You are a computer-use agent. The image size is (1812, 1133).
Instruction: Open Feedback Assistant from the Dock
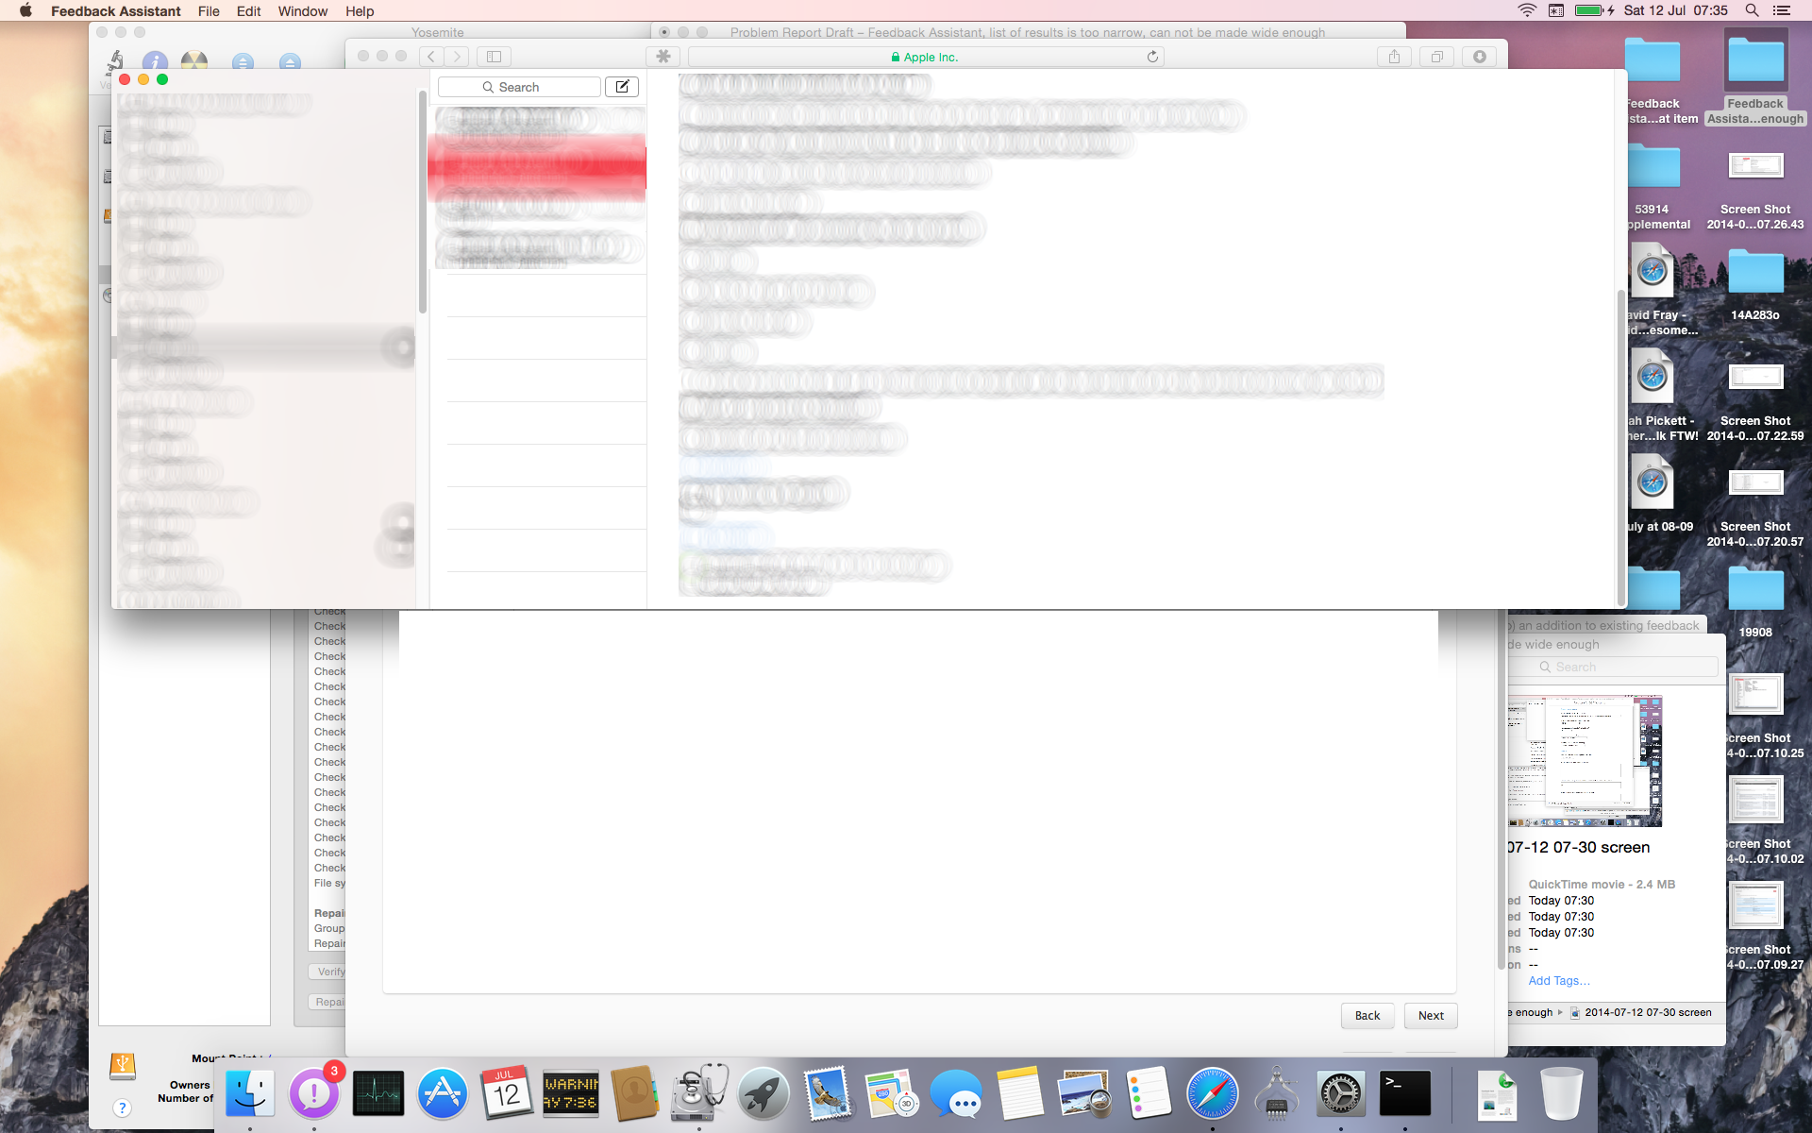pyautogui.click(x=313, y=1093)
